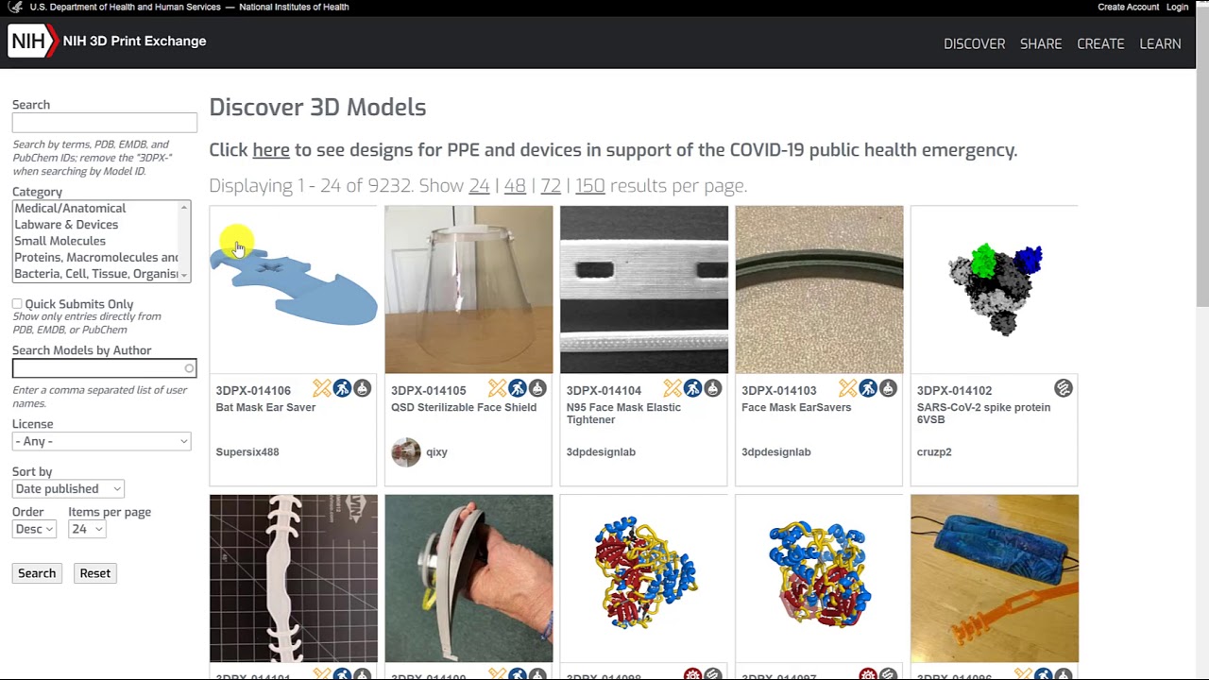Click crossed-tools icon on QSD Sterilizable Face Shield
Image resolution: width=1209 pixels, height=680 pixels.
(x=498, y=388)
